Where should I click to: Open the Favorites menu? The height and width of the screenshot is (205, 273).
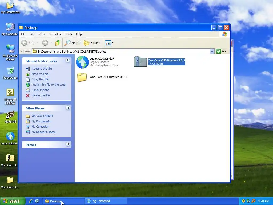(x=55, y=34)
